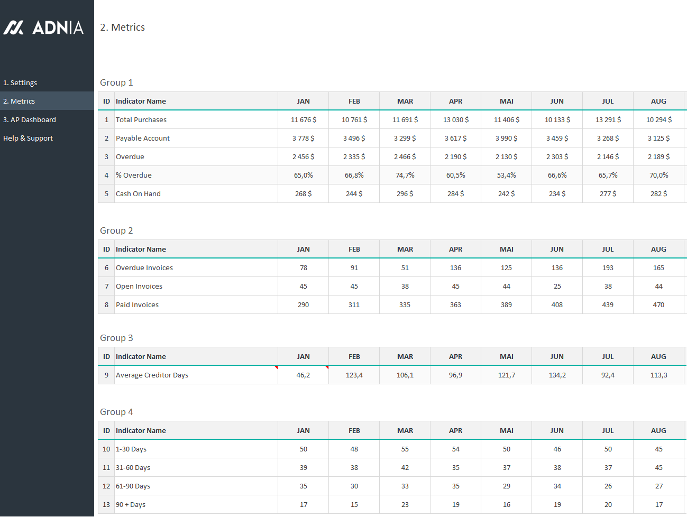687x517 pixels.
Task: Click the Group 4 ID column header
Action: pyautogui.click(x=106, y=431)
